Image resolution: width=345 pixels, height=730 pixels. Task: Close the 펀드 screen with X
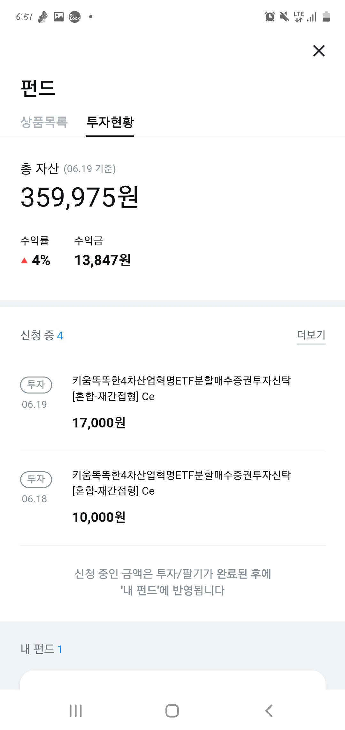tap(319, 51)
